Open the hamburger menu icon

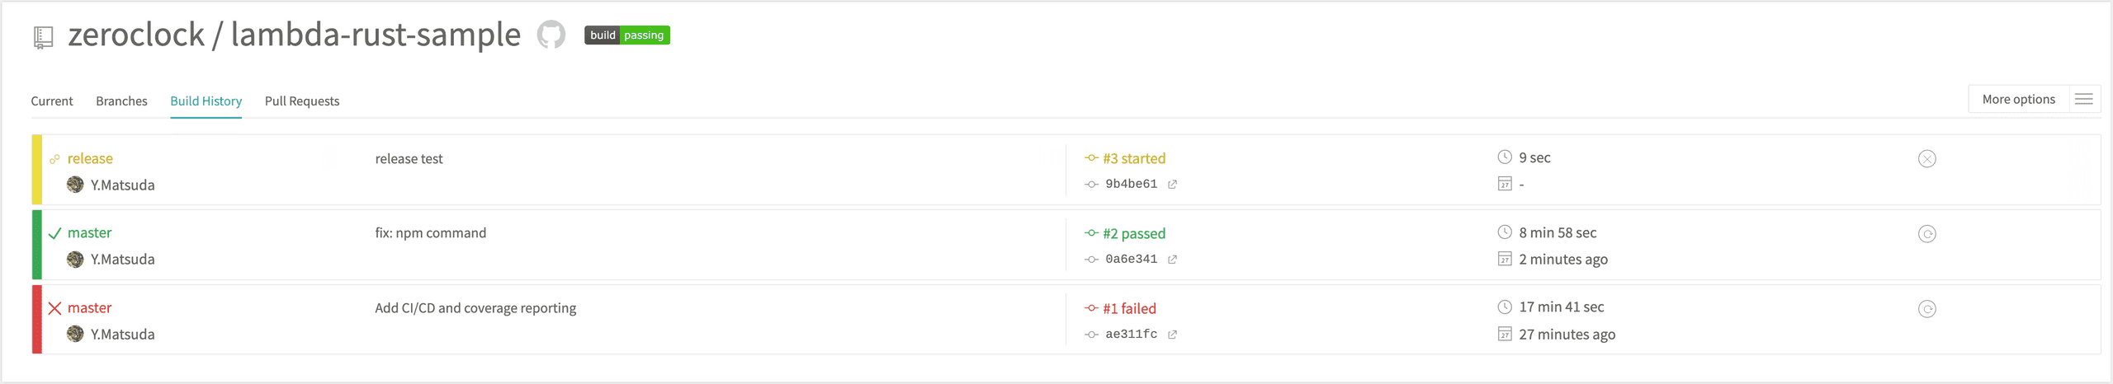point(2083,100)
